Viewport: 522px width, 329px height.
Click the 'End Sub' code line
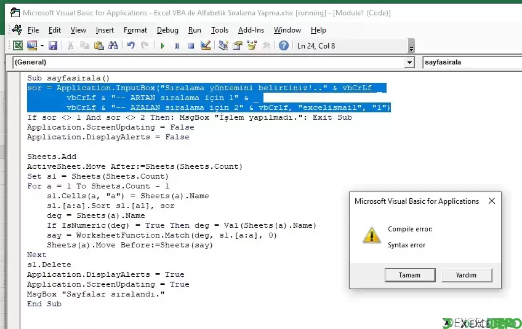coord(44,304)
